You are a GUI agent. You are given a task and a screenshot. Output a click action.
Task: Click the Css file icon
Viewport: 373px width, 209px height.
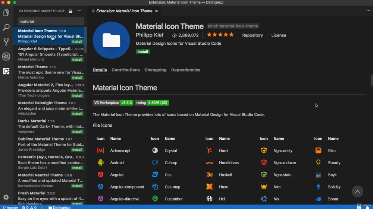(x=155, y=175)
